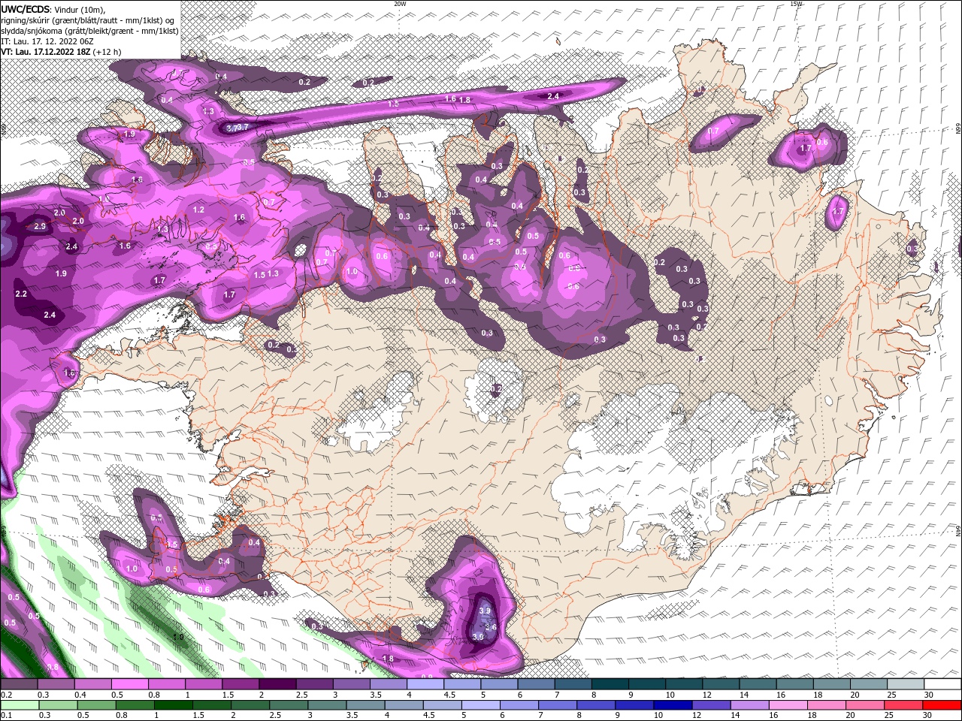Select snow scale swatch between 3.5 and 4
Viewport: 962px width, 721px height.
coord(389,684)
